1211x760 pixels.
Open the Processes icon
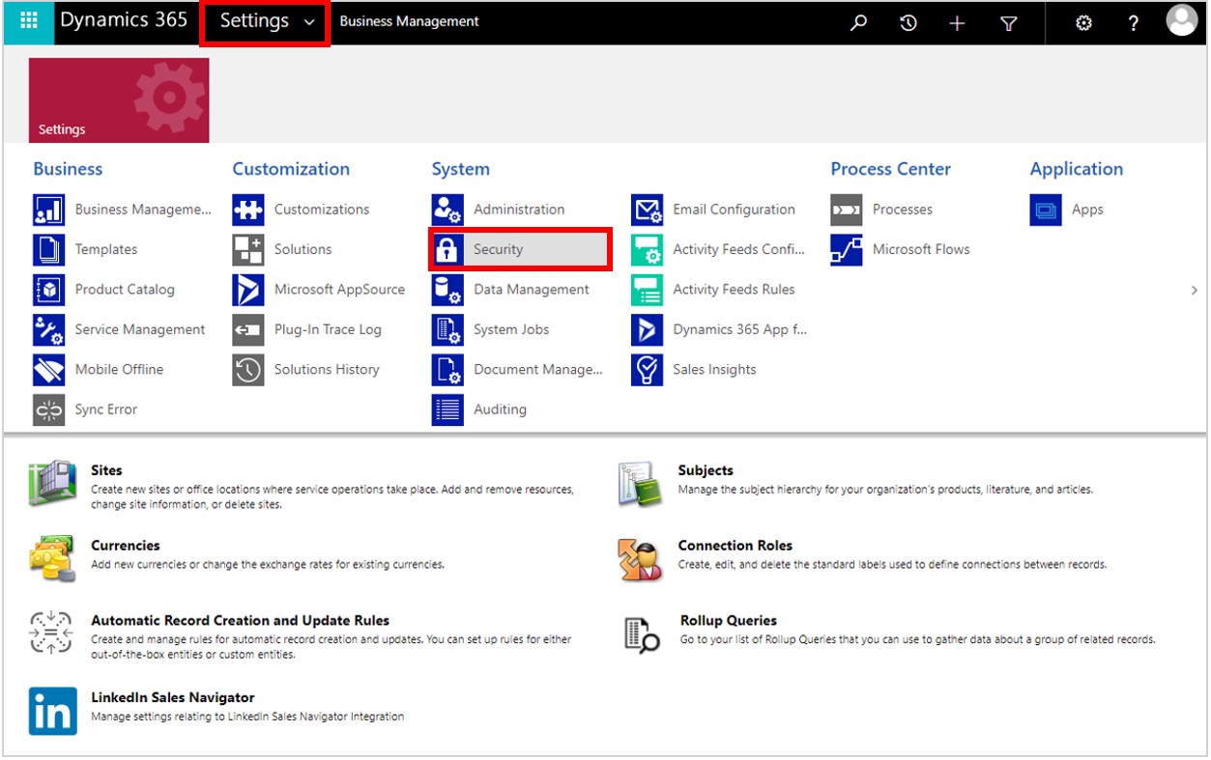point(847,210)
